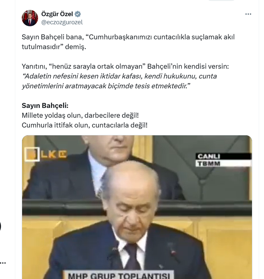Click the blue verified badge icon
This screenshot has height=279, width=264.
(x=78, y=14)
